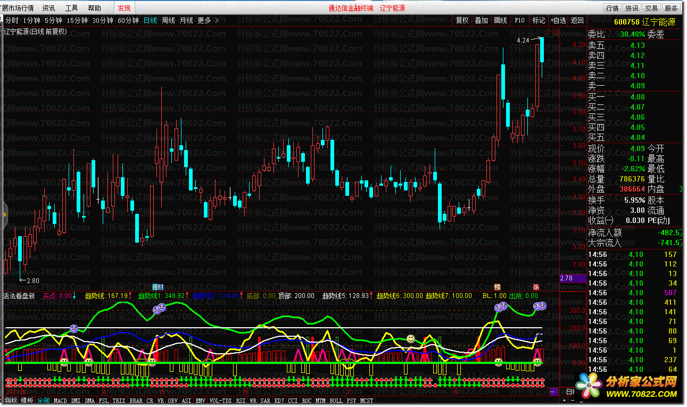The height and width of the screenshot is (407, 687).
Task: Select the 60分钟 period
Action: click(128, 21)
